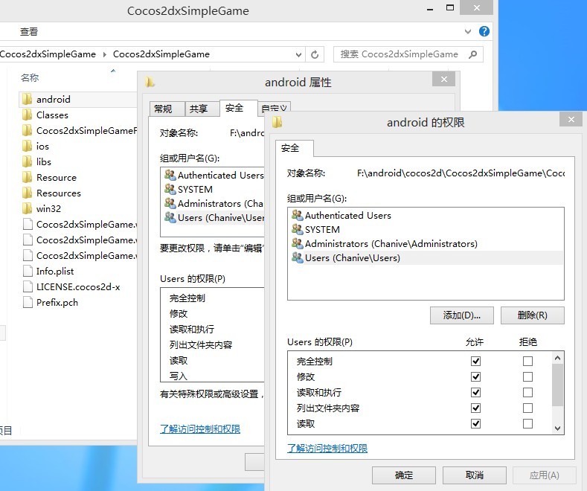587x491 pixels.
Task: Uncheck Allow for 完全控制
Action: [476, 361]
